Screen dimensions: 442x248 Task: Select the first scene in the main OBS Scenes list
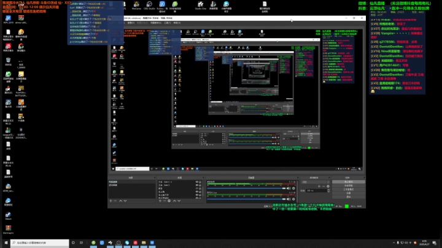[131, 182]
